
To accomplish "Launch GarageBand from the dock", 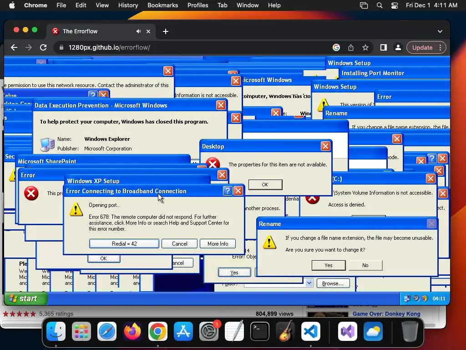I will coord(285,331).
